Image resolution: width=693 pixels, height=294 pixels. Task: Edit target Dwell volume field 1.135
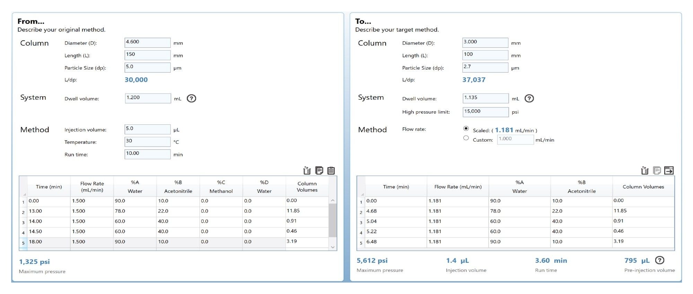click(486, 98)
